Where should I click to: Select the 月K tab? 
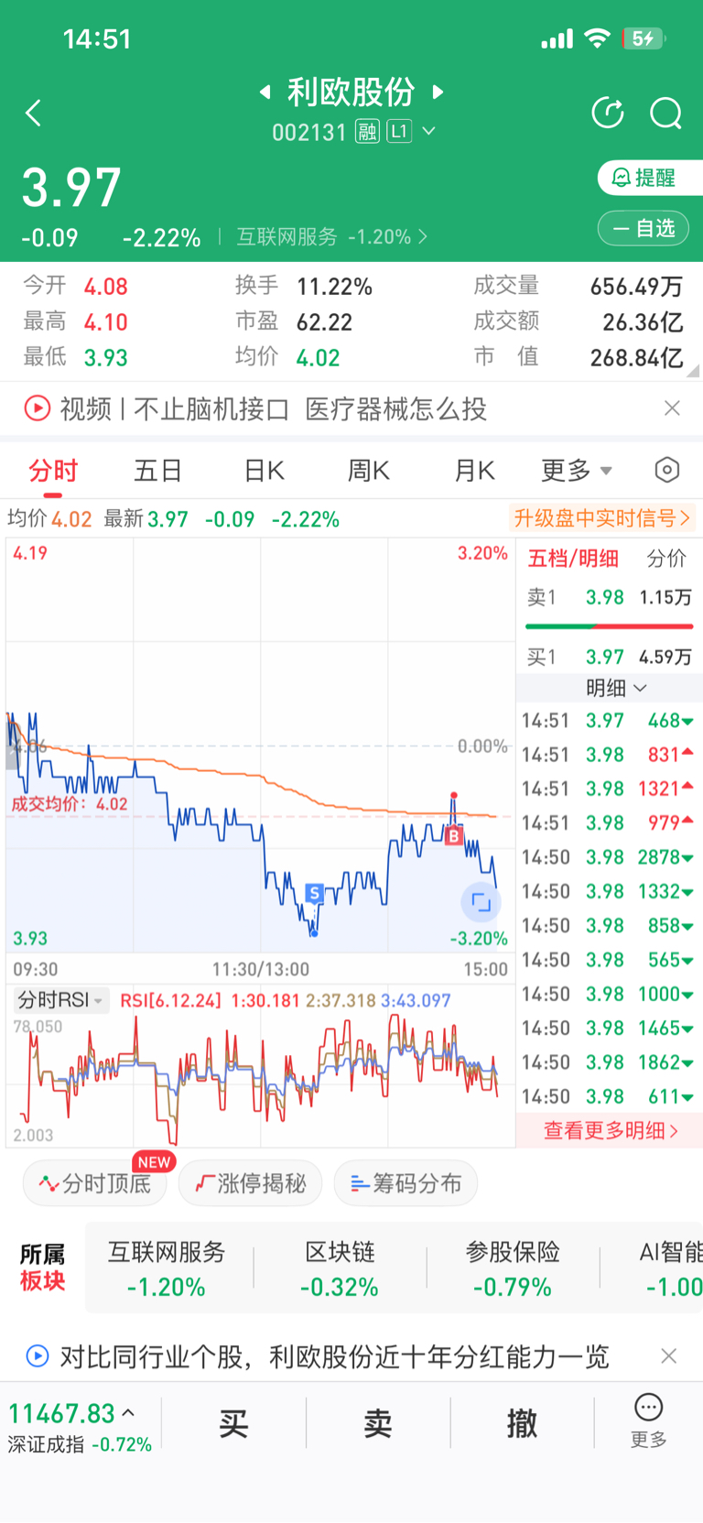click(474, 471)
